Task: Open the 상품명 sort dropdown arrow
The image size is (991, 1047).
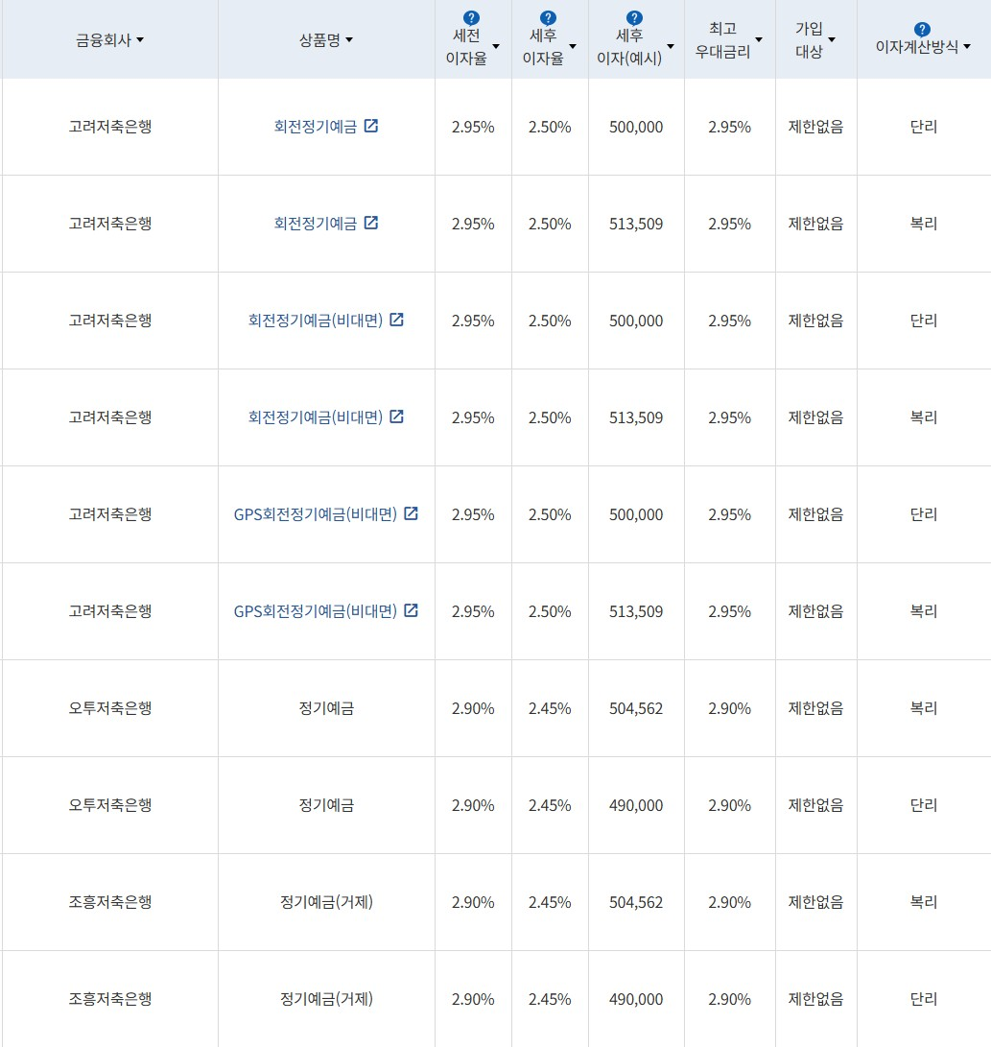Action: tap(350, 40)
